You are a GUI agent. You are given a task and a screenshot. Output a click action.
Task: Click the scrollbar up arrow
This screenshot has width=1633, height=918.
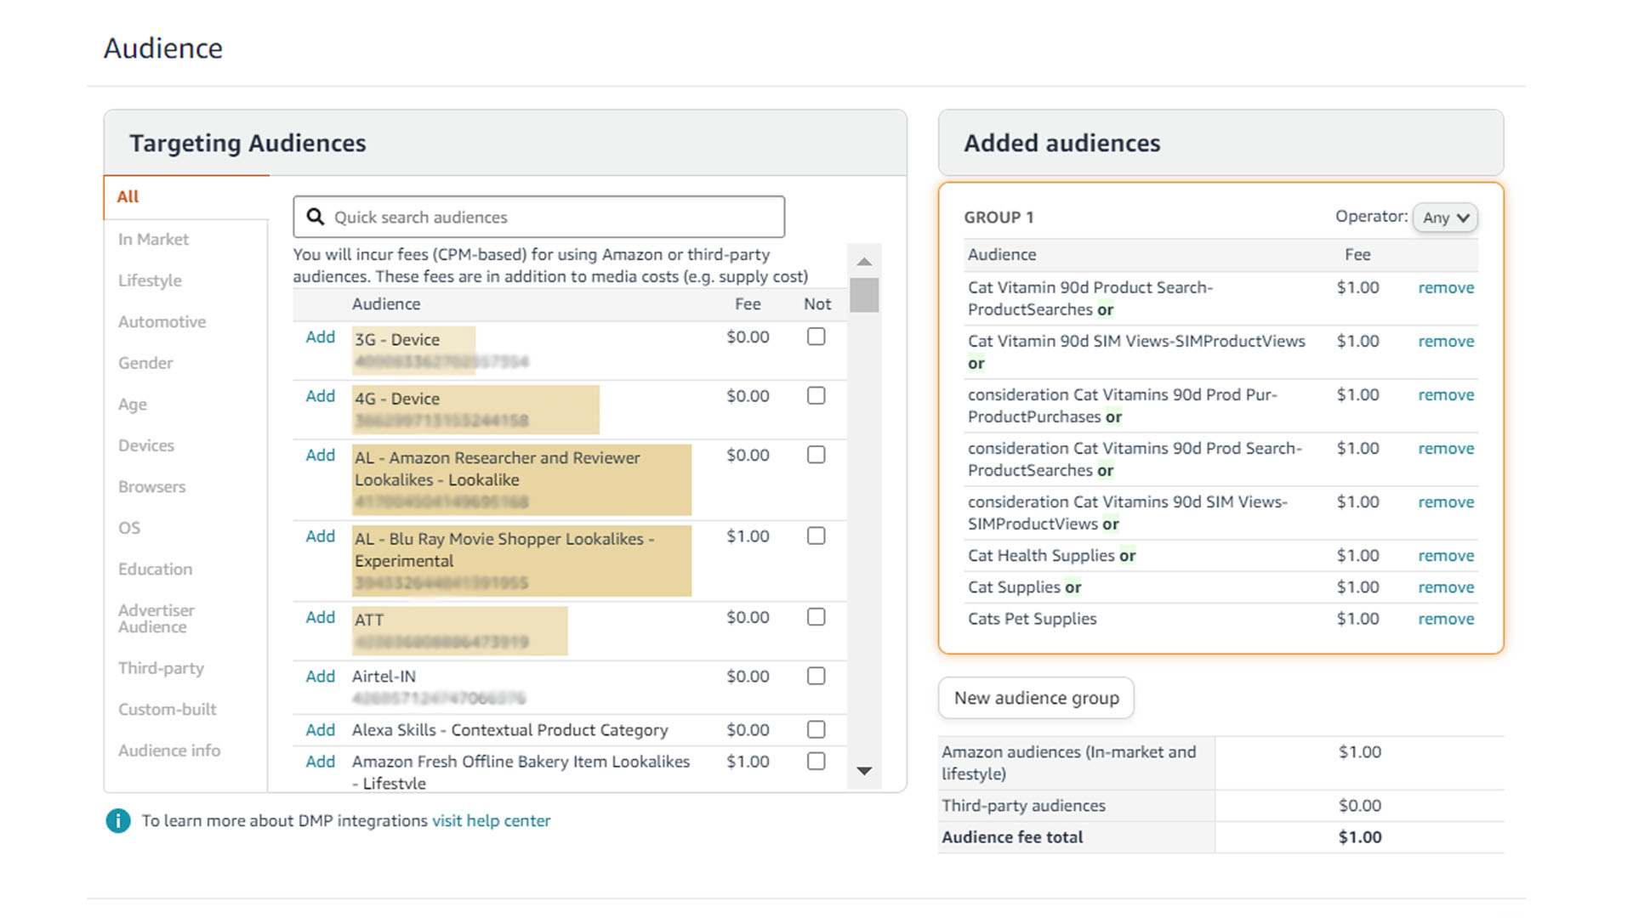(864, 261)
